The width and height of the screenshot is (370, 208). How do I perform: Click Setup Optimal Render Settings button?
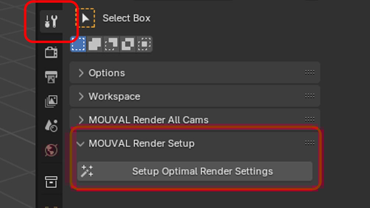pyautogui.click(x=202, y=171)
